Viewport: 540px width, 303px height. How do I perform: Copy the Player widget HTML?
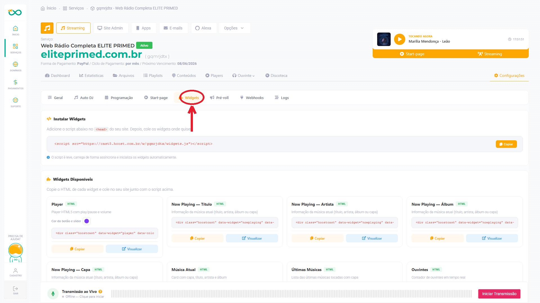[x=77, y=249]
